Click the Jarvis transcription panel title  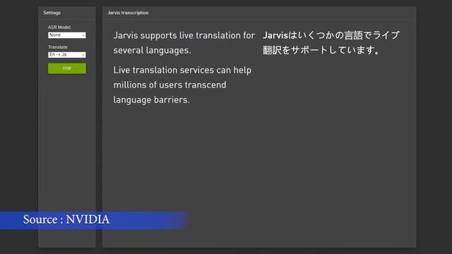pos(128,13)
